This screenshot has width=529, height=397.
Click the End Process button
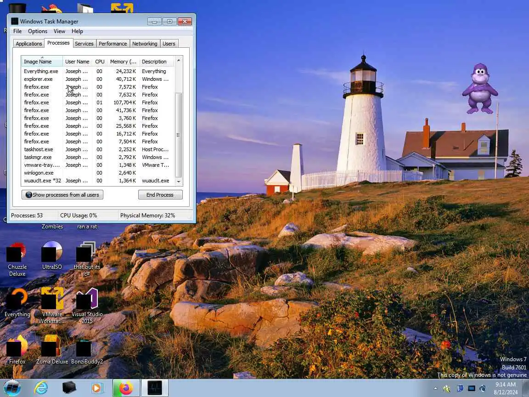pyautogui.click(x=160, y=195)
